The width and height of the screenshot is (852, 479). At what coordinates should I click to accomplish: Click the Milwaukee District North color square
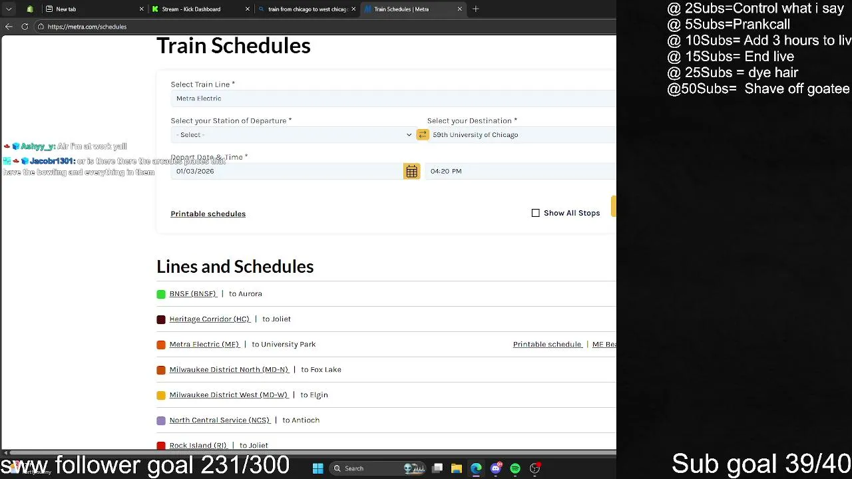pyautogui.click(x=161, y=370)
